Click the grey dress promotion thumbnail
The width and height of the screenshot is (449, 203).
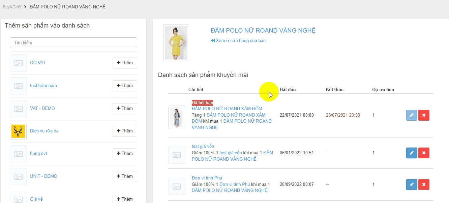coord(177,117)
